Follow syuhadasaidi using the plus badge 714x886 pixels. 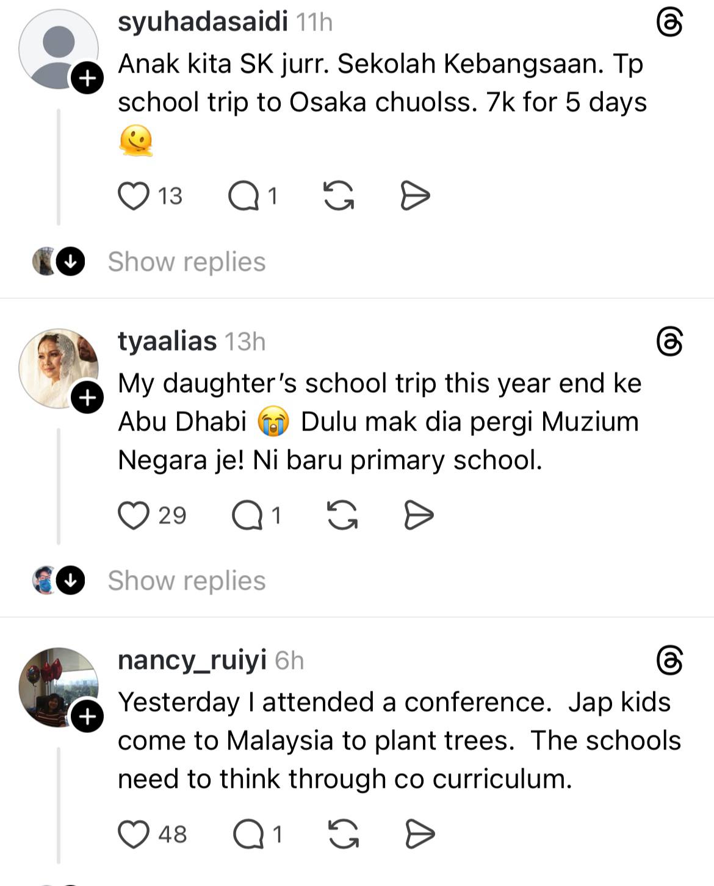[87, 78]
